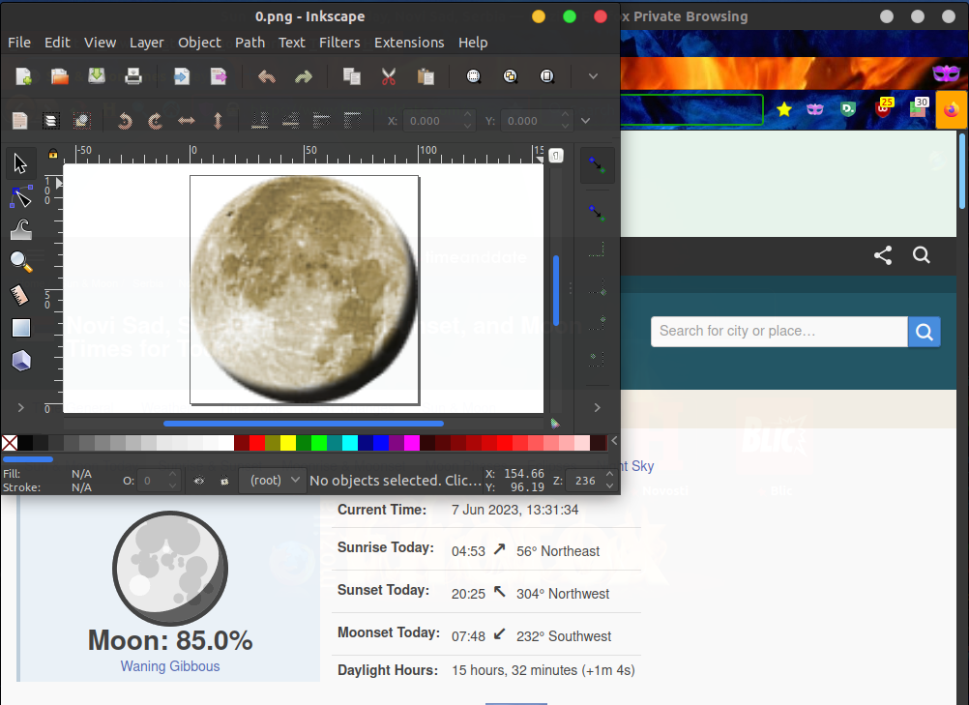Save the document with the Save icon

(x=97, y=76)
